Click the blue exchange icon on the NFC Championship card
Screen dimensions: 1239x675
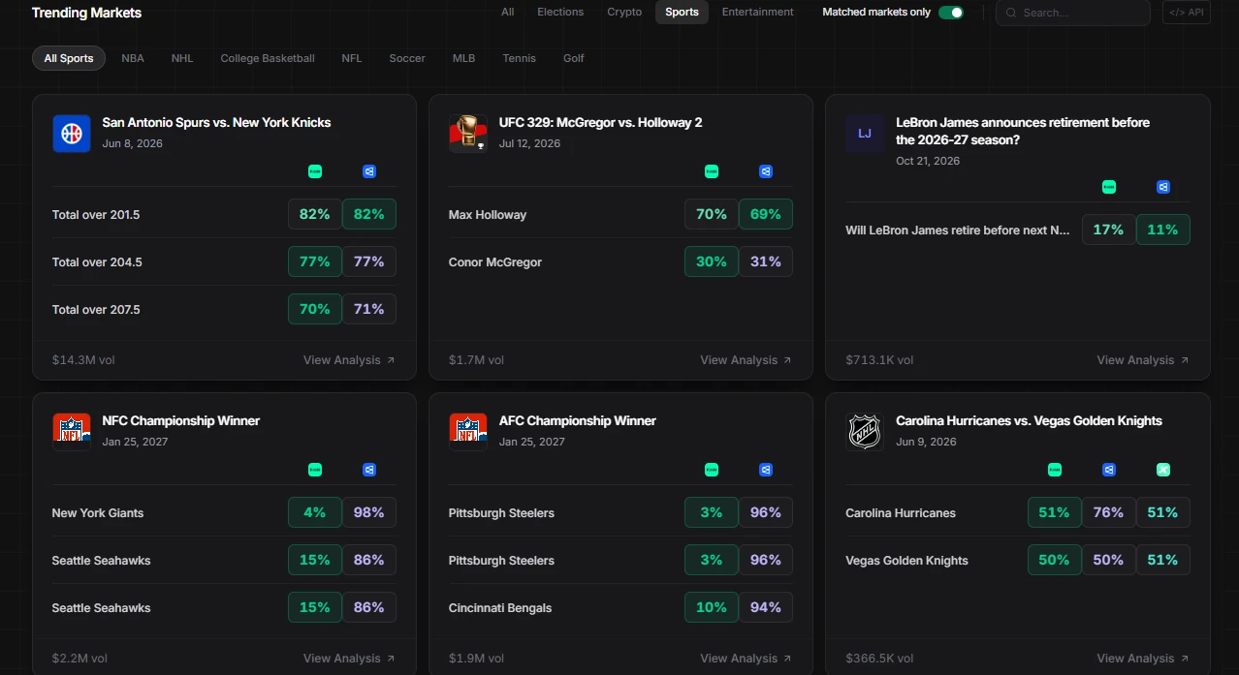pyautogui.click(x=369, y=470)
